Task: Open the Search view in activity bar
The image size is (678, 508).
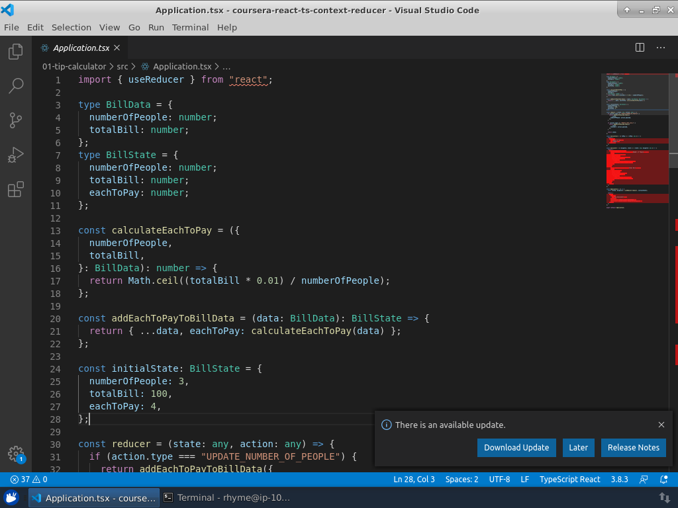Action: click(x=16, y=86)
